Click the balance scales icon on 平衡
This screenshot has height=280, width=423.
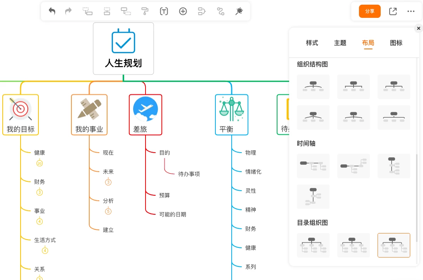pos(231,109)
